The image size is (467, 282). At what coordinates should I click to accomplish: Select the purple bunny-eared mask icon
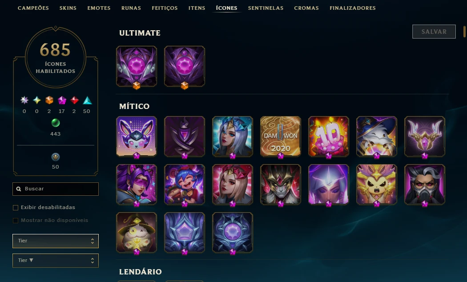(137, 137)
